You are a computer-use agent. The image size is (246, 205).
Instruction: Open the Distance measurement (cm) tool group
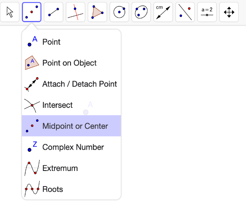[163, 12]
